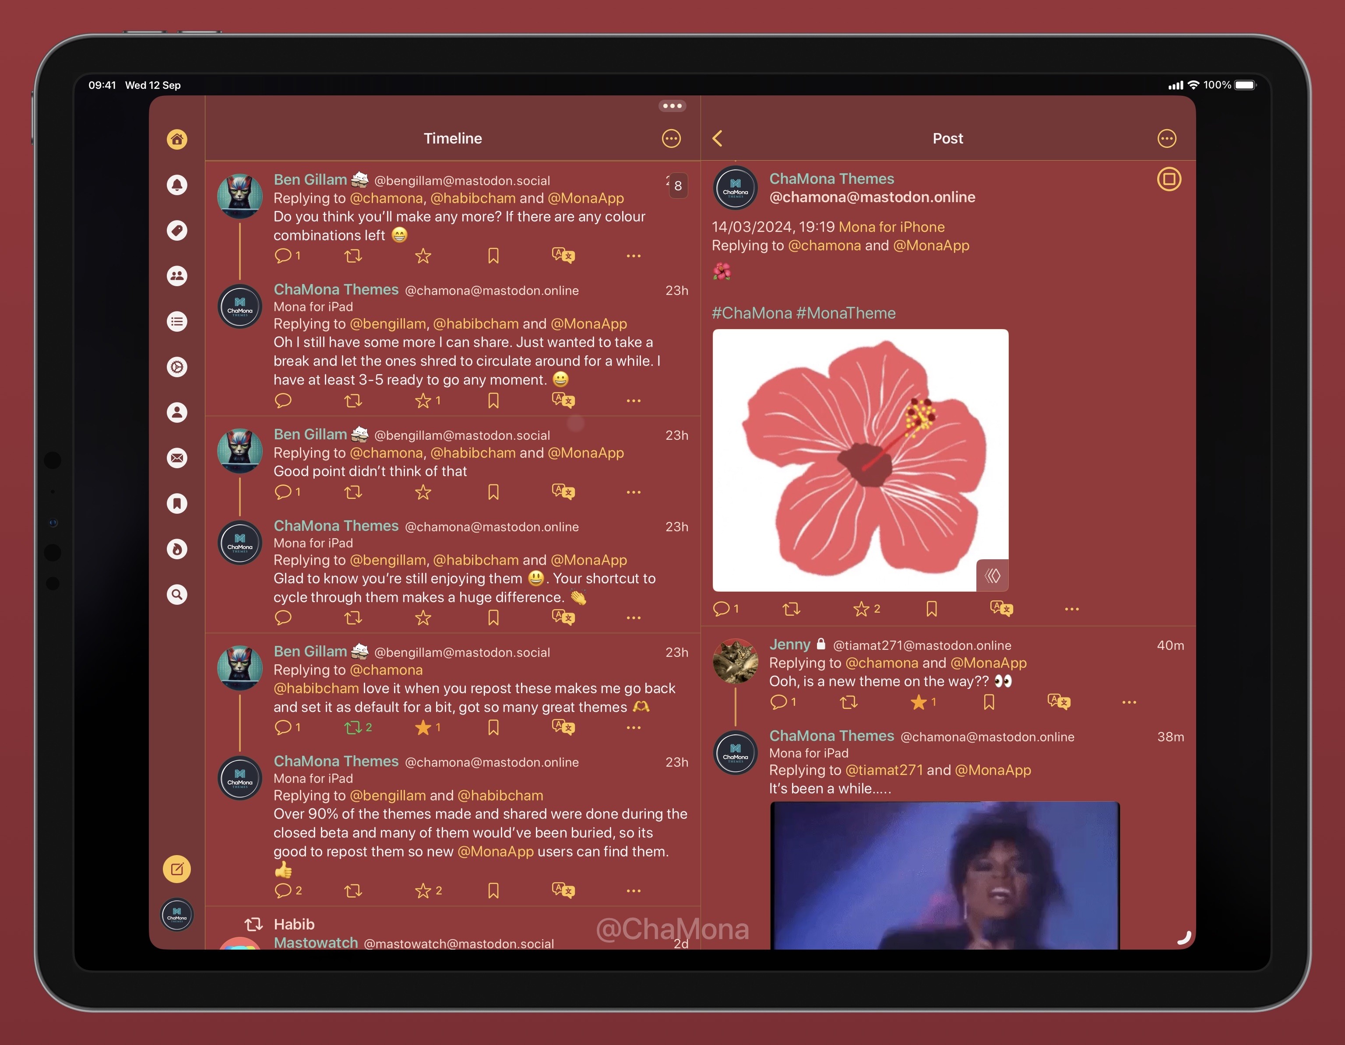Image resolution: width=1345 pixels, height=1045 pixels.
Task: Reply to Ben's 'Do you think' post
Action: 287,256
